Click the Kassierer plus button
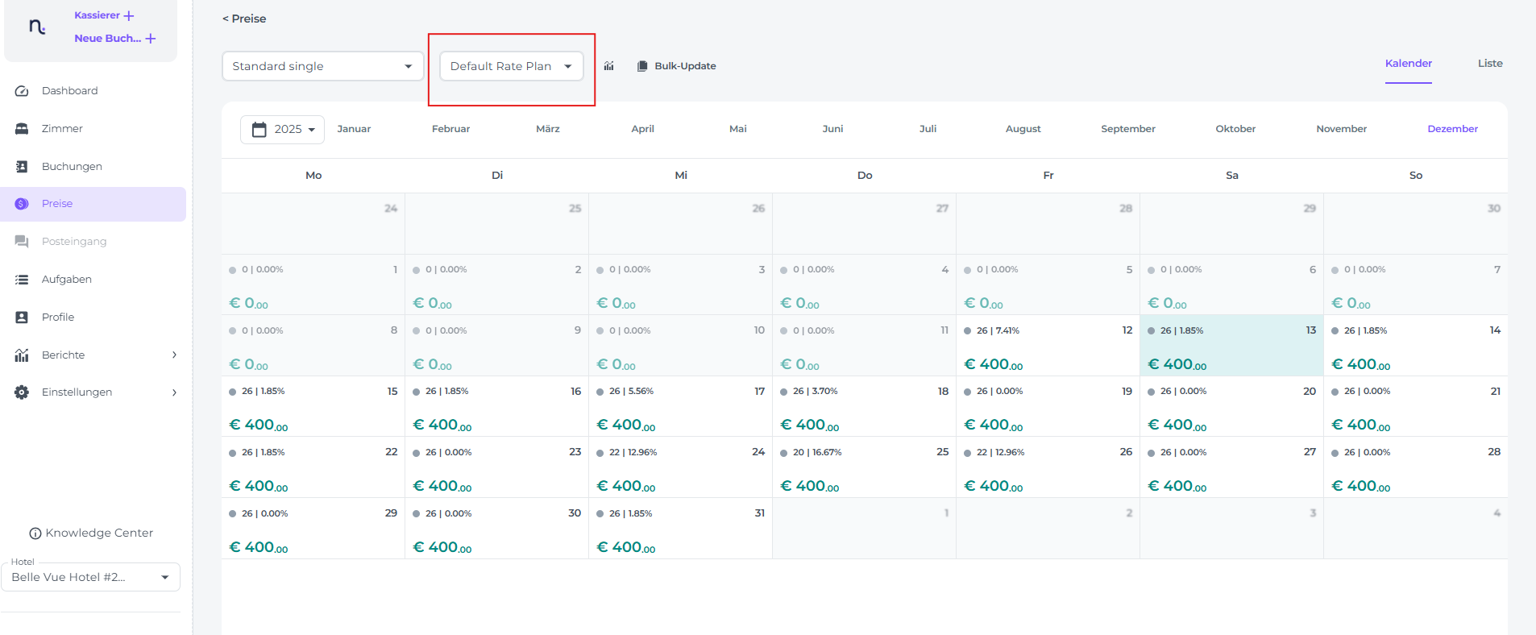 click(129, 15)
